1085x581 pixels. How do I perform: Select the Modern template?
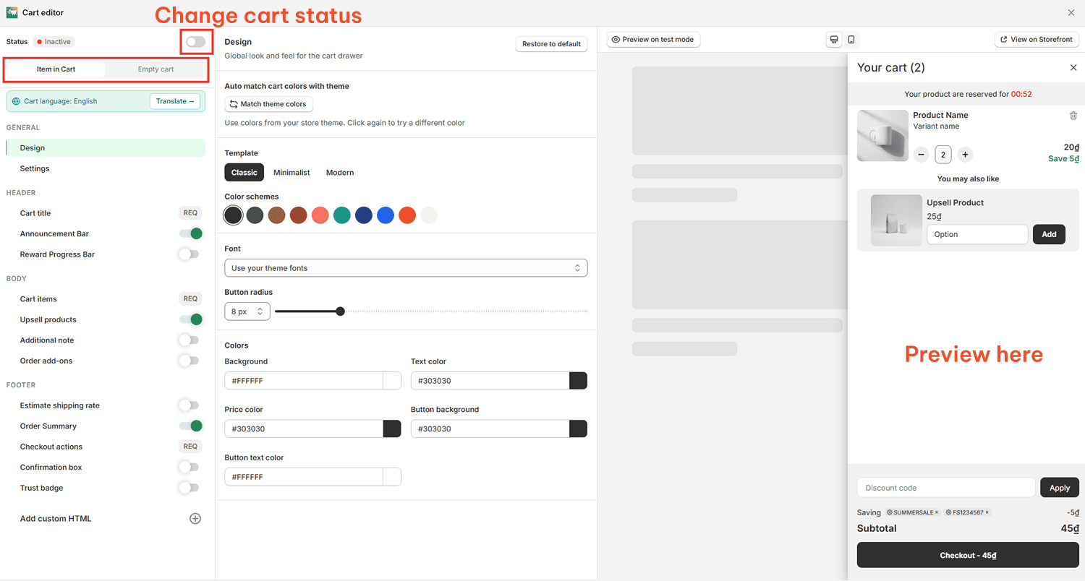340,173
